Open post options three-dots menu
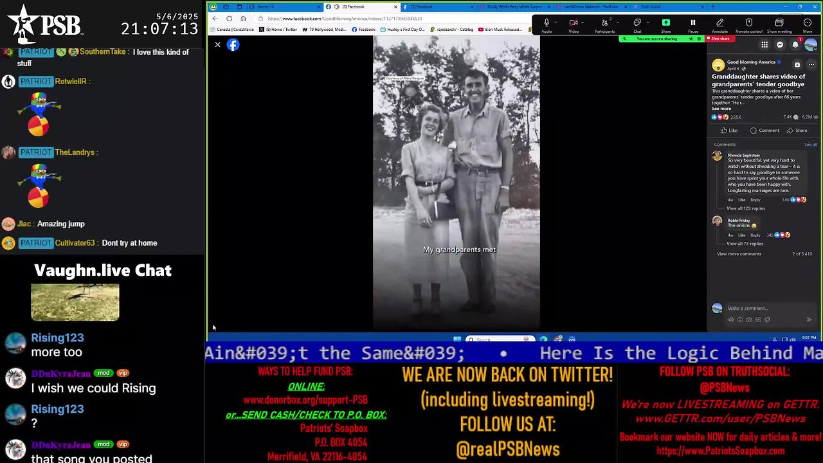Screen dimensions: 823x463 tap(811, 64)
